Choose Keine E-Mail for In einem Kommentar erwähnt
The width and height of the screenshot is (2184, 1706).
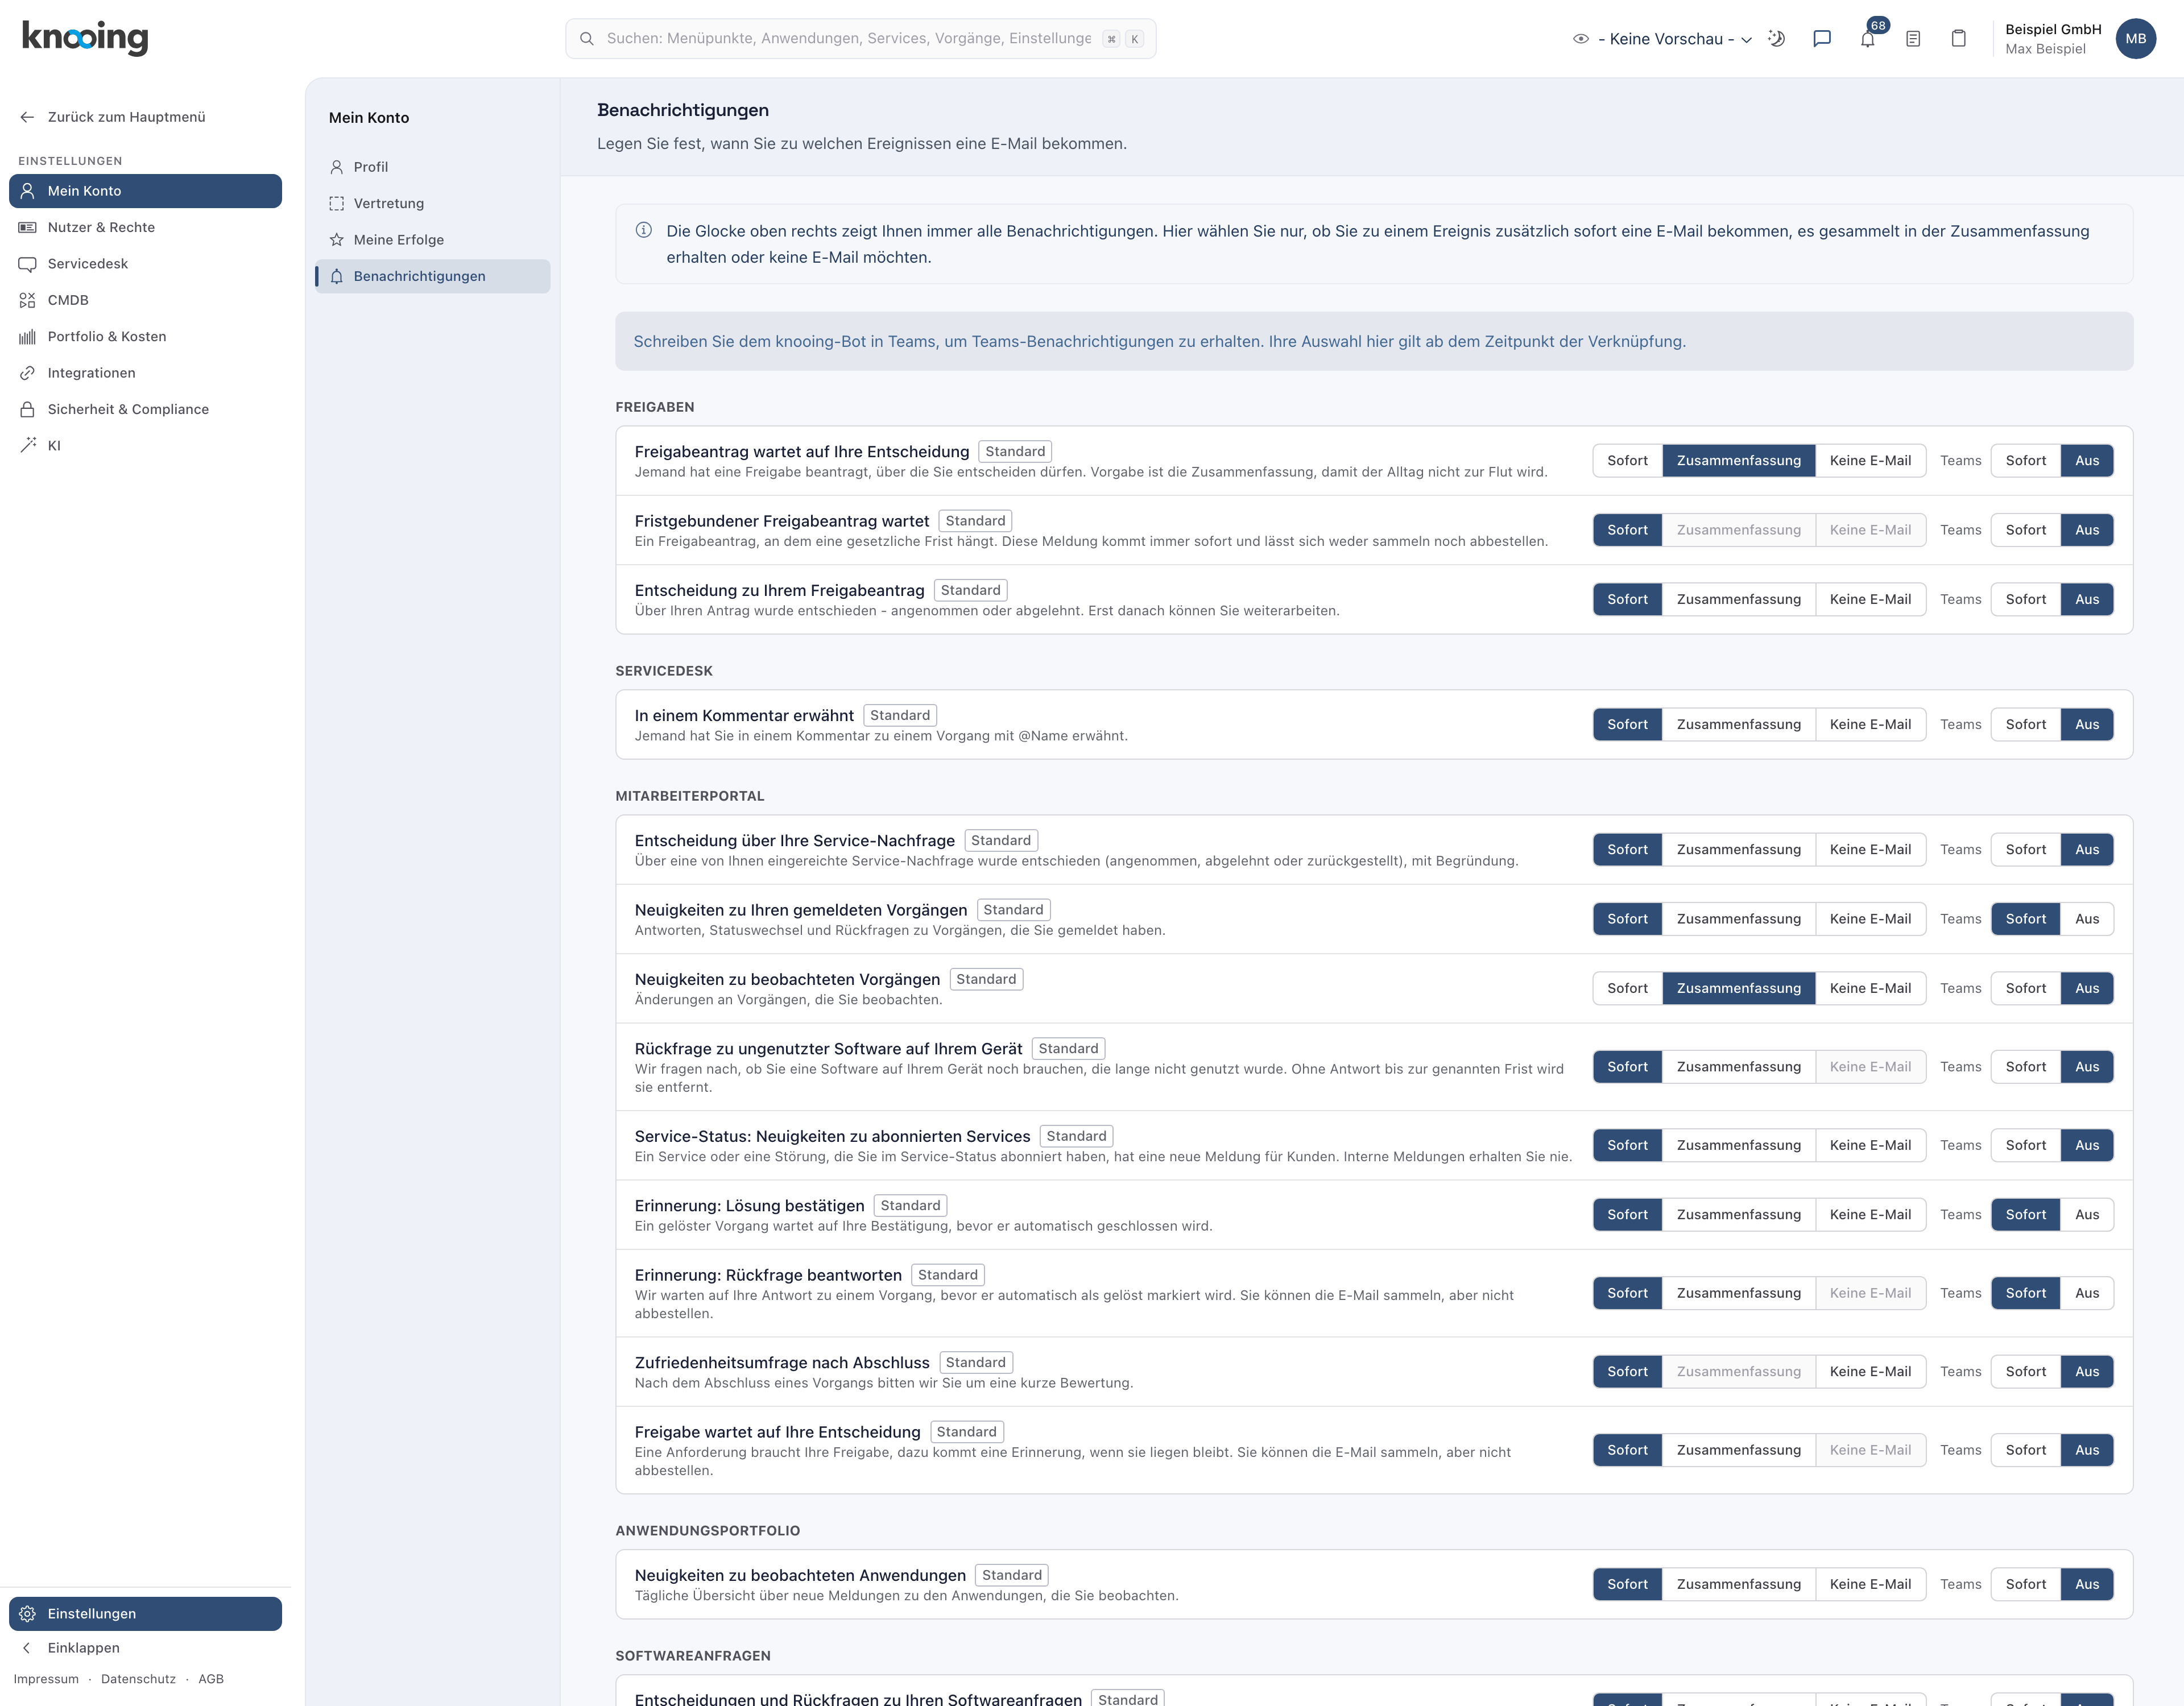(1870, 725)
